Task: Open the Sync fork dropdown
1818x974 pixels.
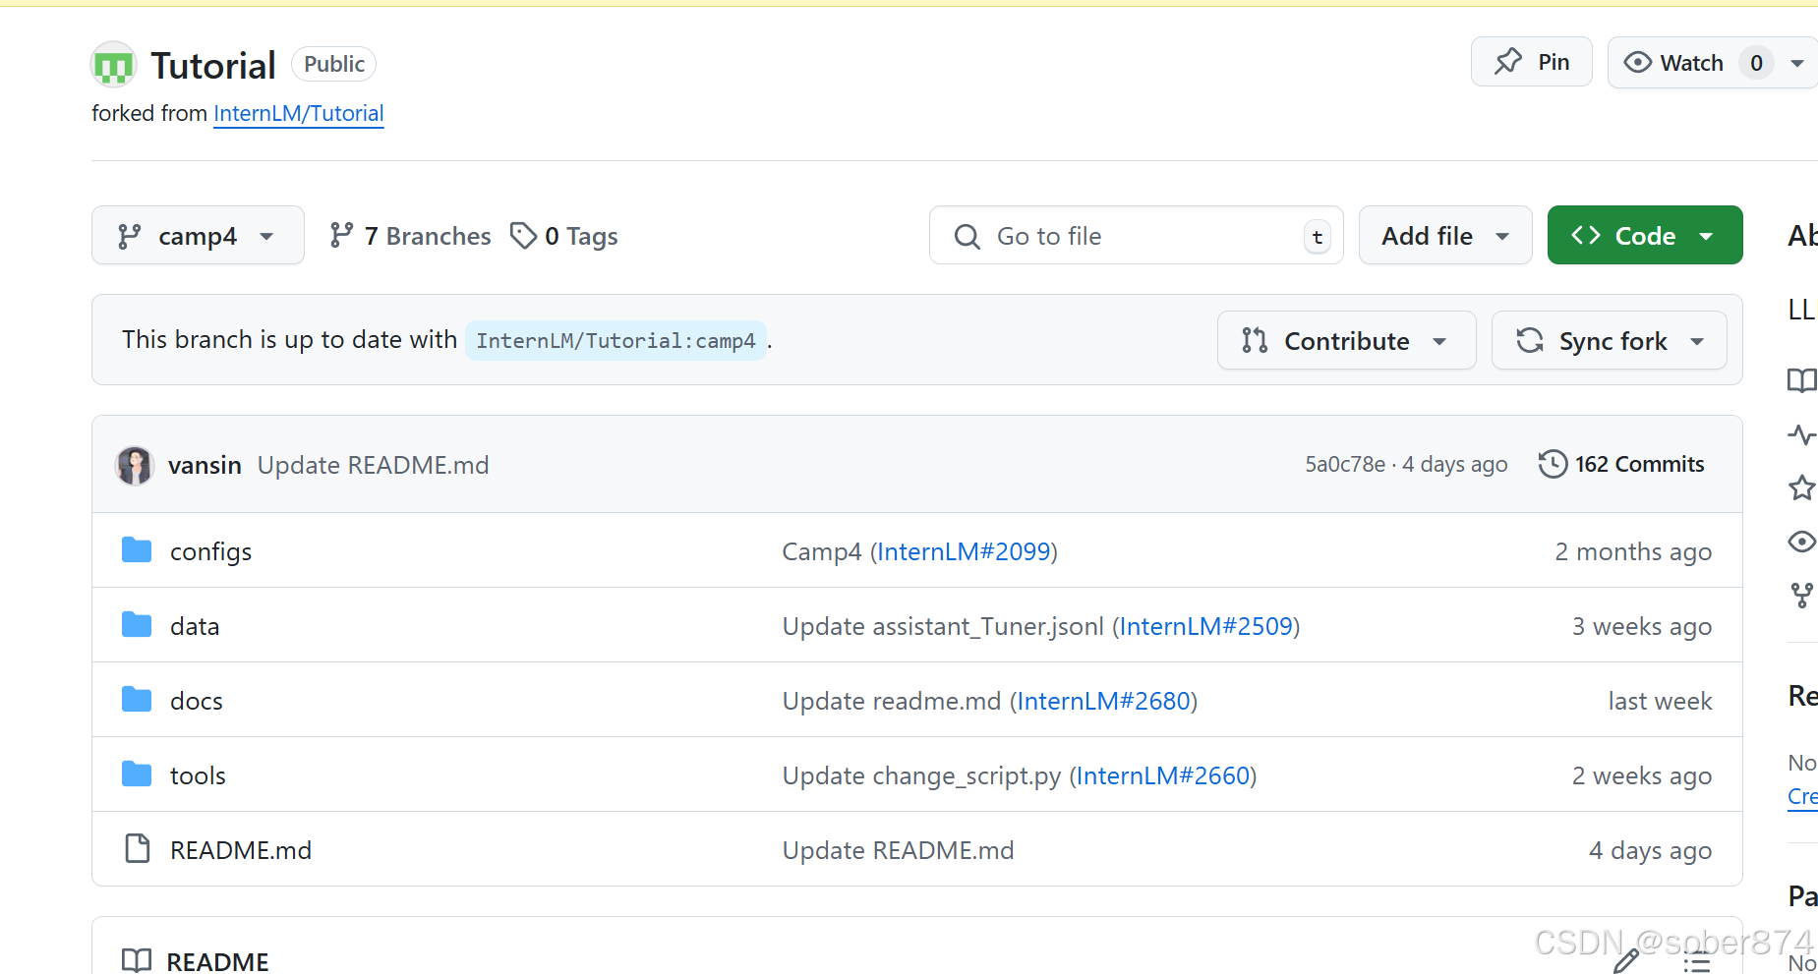Action: tap(1609, 340)
